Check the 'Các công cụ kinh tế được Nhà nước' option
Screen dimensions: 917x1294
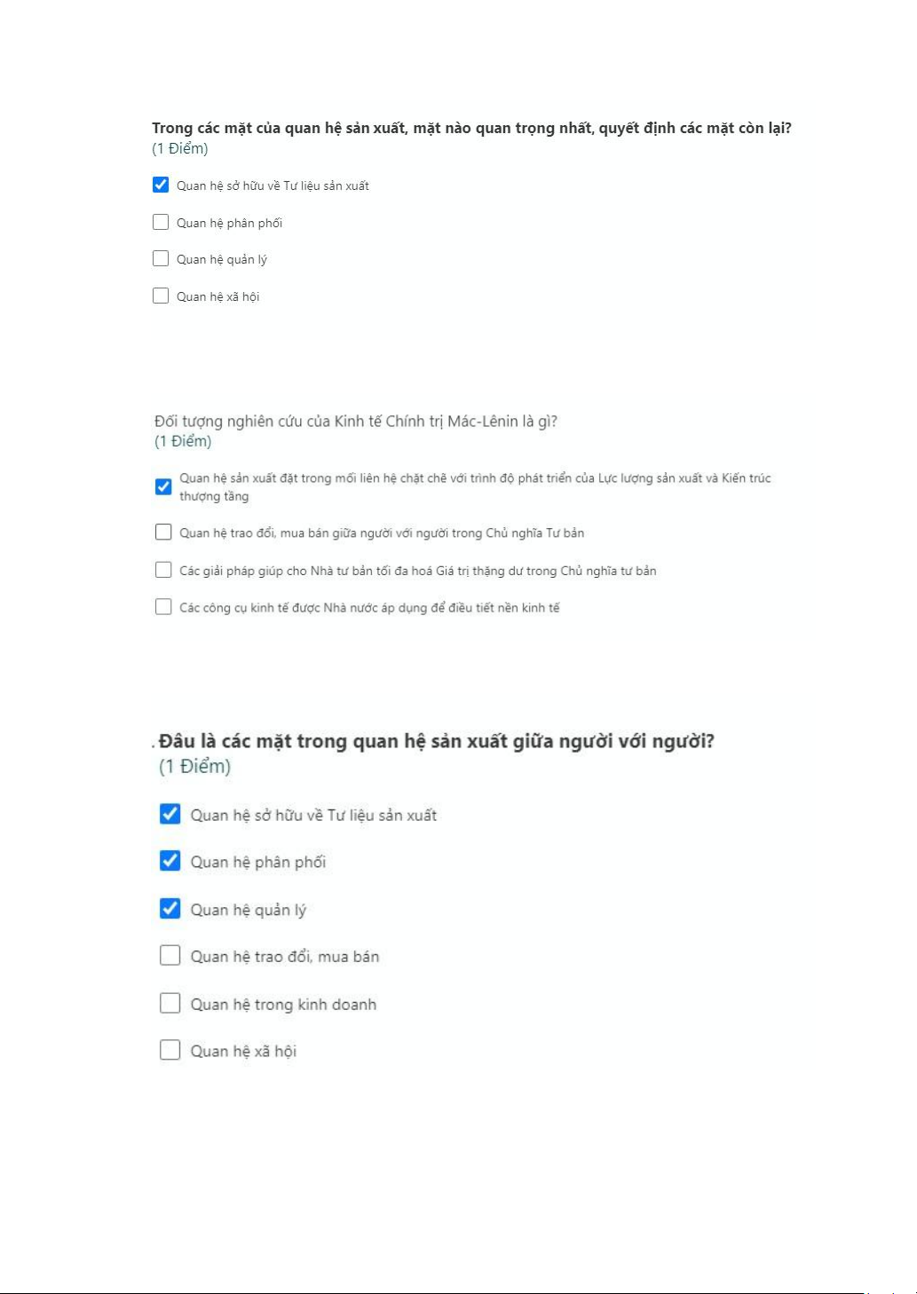(x=163, y=607)
